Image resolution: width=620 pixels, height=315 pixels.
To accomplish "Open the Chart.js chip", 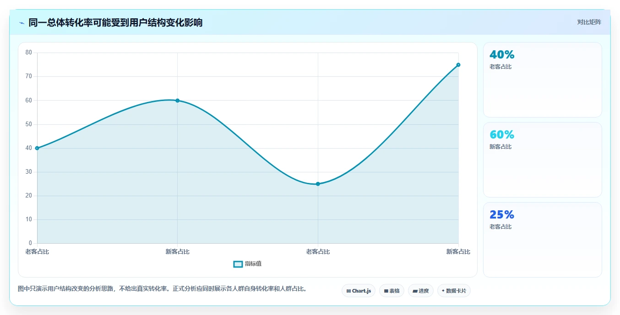I will pos(359,291).
